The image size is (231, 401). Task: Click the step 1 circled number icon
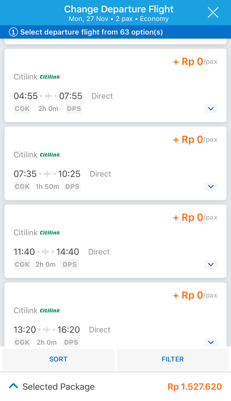click(x=13, y=32)
